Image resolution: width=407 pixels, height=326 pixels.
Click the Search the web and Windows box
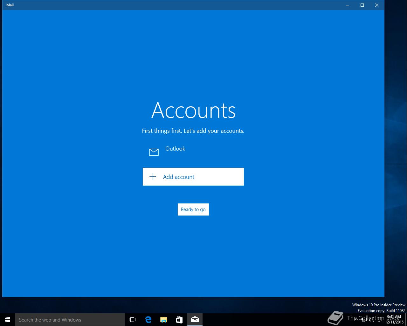click(x=70, y=320)
